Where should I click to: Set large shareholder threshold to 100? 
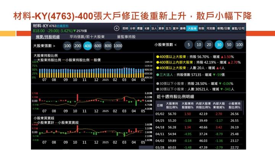coord(67,46)
